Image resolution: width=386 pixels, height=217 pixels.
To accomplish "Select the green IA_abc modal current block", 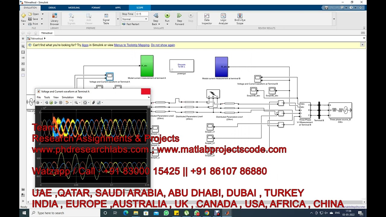I will 147,66.
